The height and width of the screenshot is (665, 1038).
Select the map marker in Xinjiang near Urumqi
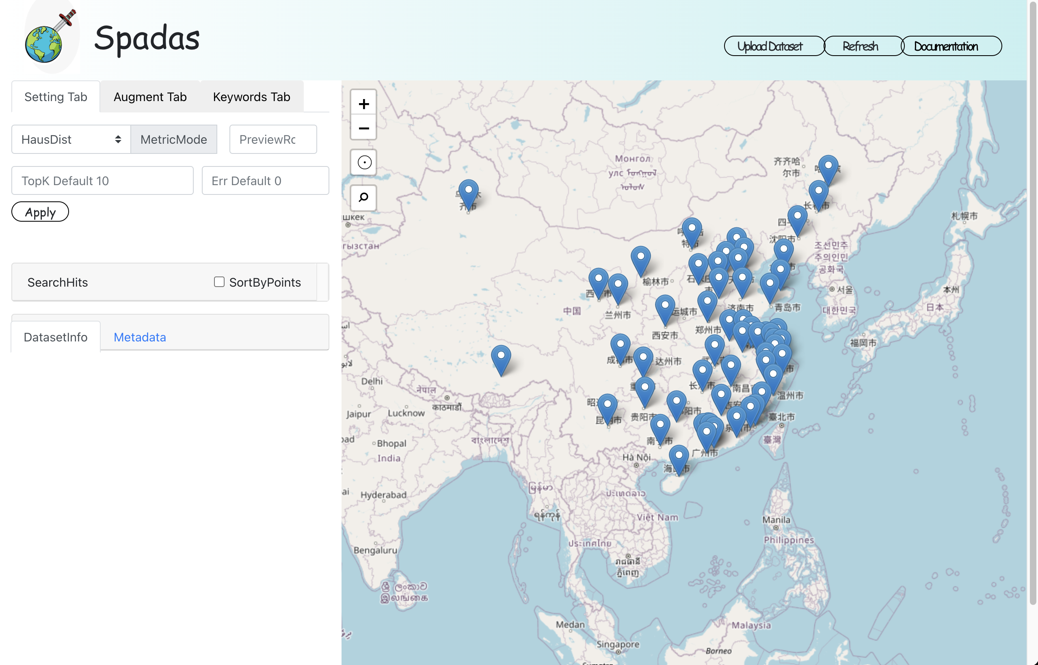tap(468, 193)
